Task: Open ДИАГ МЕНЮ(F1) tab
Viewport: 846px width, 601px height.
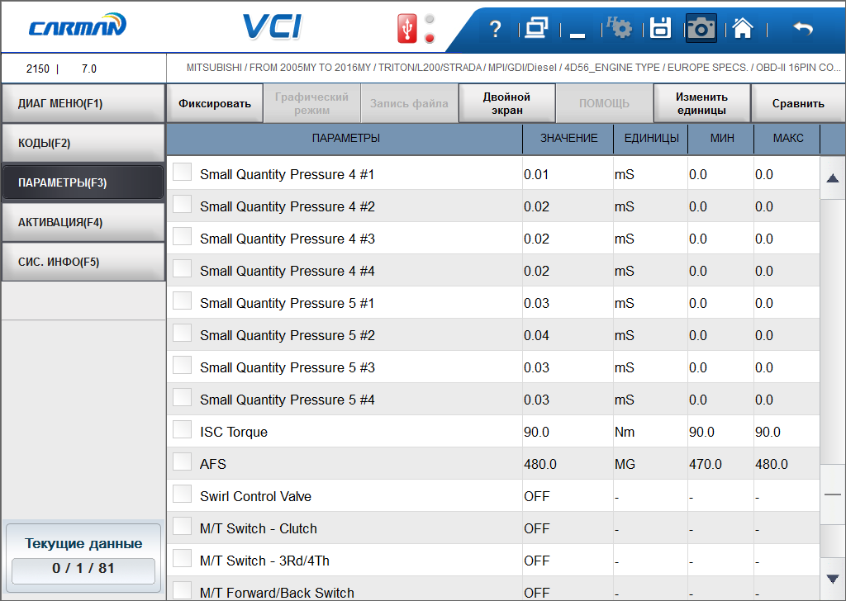Action: (83, 103)
